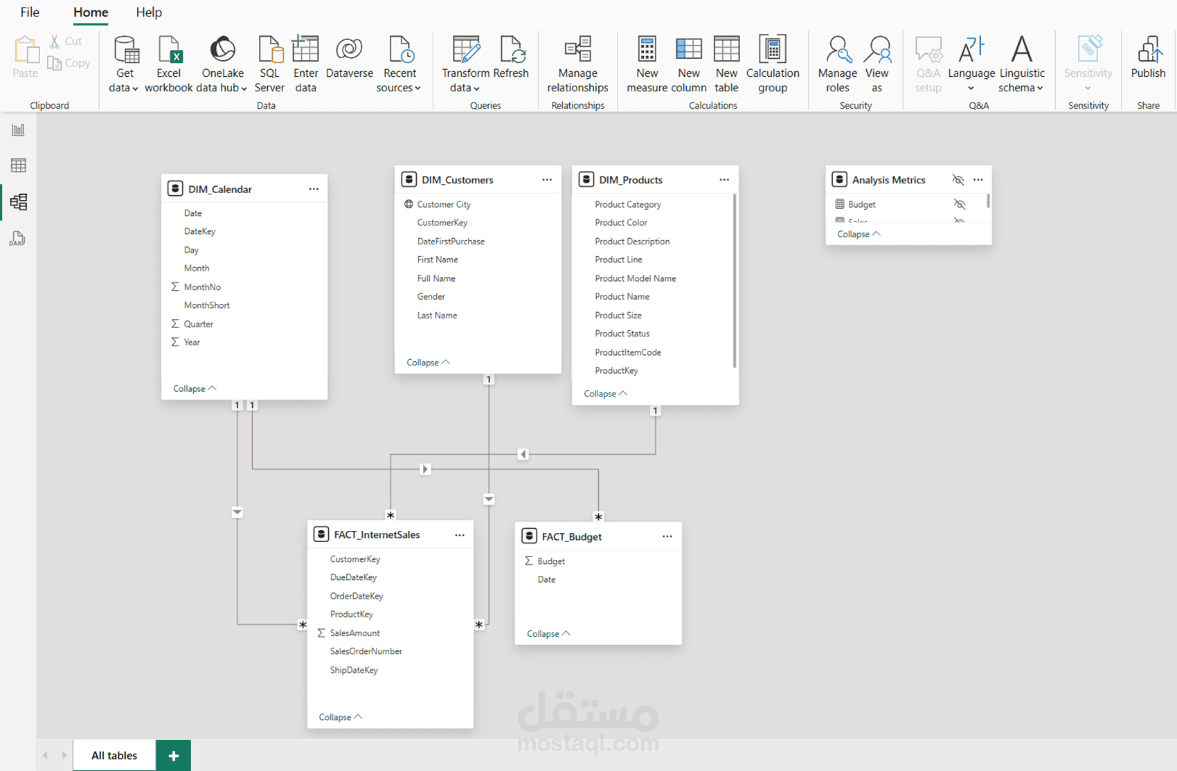Open the Get data dropdown
Viewport: 1177px width, 771px height.
tap(125, 64)
